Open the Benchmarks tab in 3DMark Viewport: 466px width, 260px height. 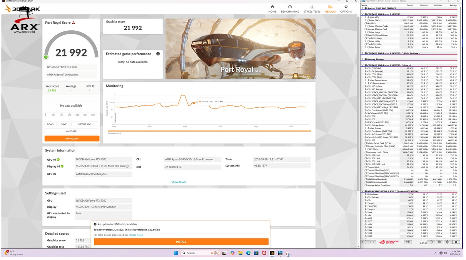click(x=290, y=9)
